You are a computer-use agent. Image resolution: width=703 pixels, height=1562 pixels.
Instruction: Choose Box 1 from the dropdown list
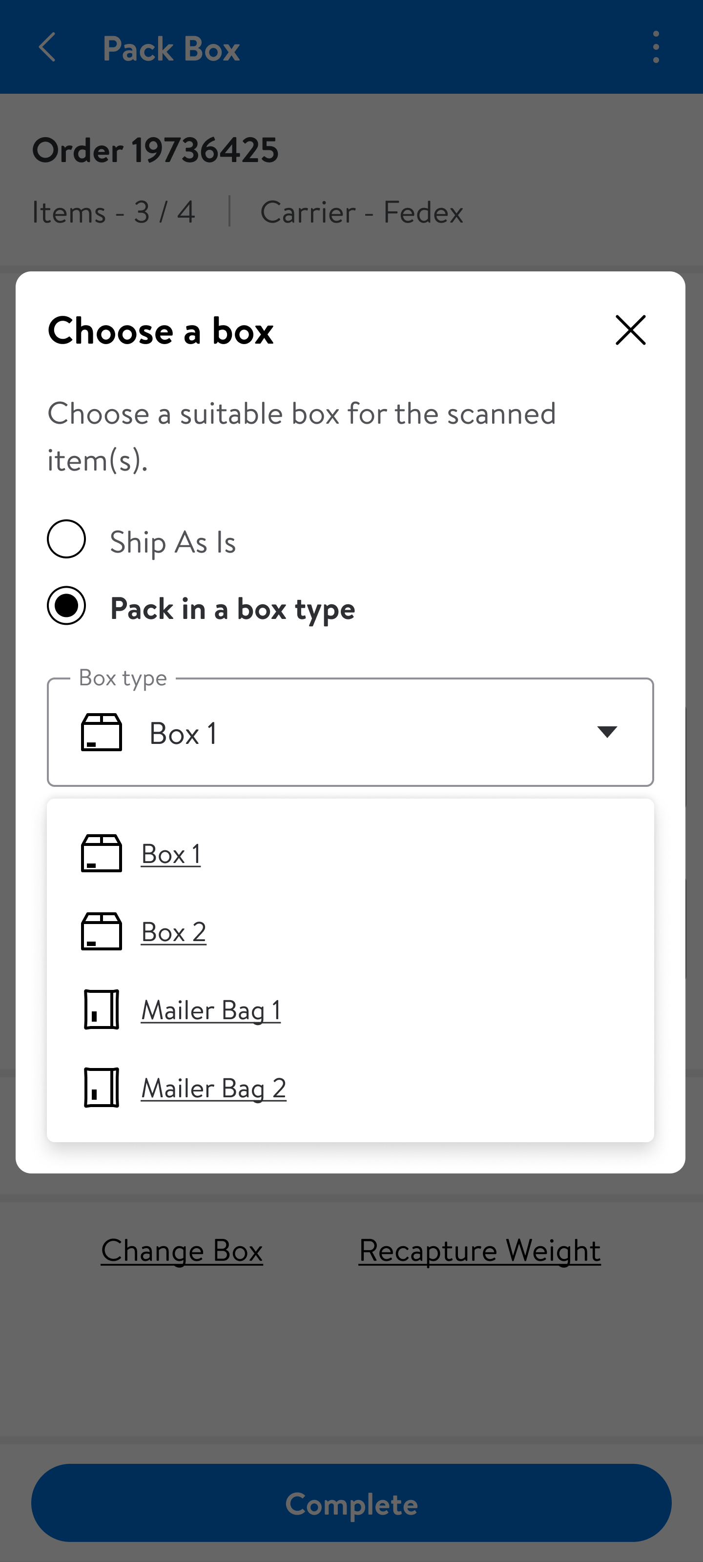[x=171, y=854]
